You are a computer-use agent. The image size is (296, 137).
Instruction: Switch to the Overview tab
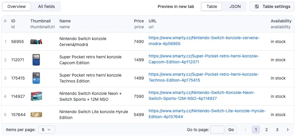click(x=17, y=6)
